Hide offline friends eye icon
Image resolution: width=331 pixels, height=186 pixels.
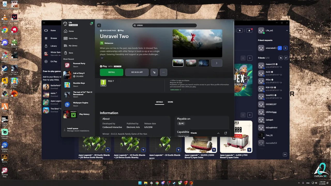pos(281,58)
